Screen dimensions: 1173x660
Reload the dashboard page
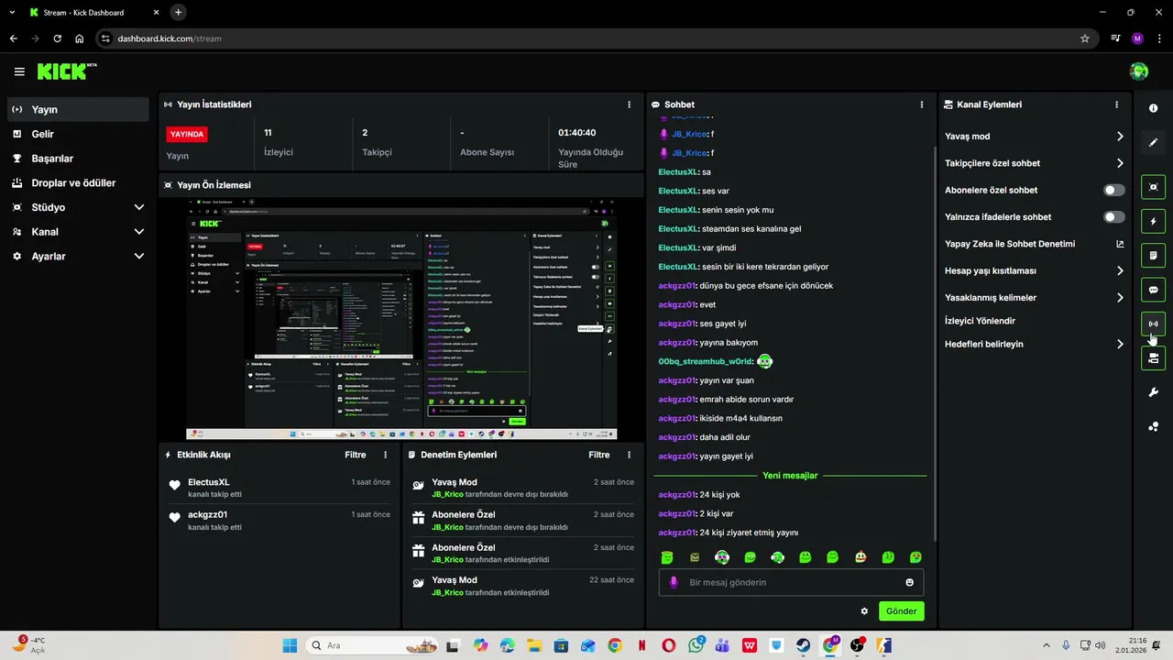pyautogui.click(x=58, y=38)
